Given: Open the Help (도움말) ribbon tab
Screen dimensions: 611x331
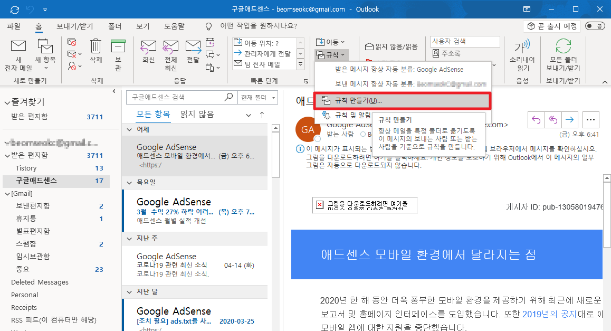Looking at the screenshot, I should point(174,26).
